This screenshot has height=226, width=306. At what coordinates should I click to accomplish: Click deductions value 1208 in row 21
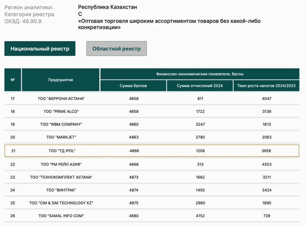pos(200,151)
